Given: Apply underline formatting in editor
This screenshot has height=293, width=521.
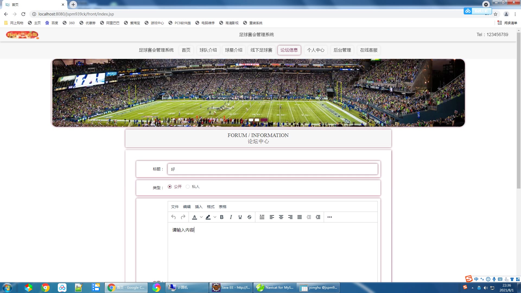Looking at the screenshot, I should click(240, 217).
